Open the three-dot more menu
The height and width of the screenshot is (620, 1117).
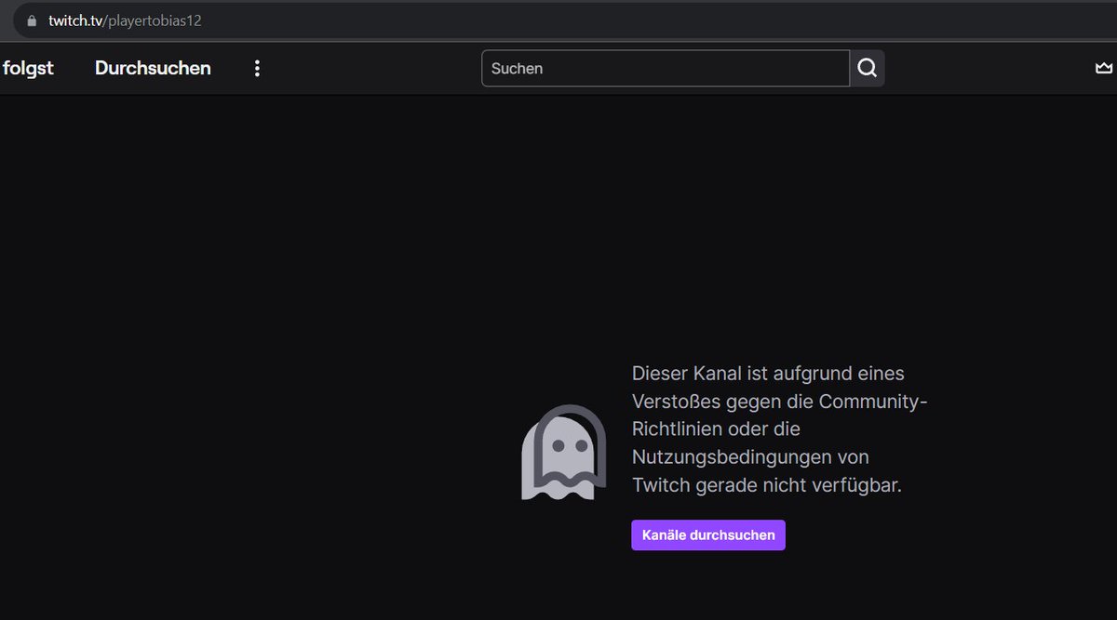click(x=258, y=69)
